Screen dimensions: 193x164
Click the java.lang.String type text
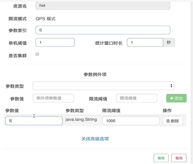[x=81, y=120]
